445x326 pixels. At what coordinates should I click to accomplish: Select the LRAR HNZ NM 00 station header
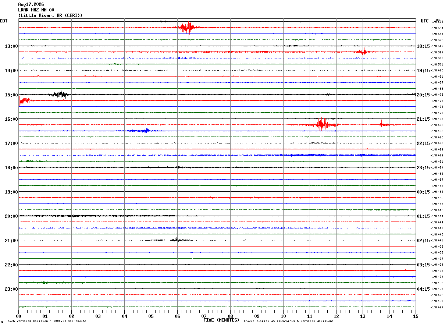(x=36, y=10)
